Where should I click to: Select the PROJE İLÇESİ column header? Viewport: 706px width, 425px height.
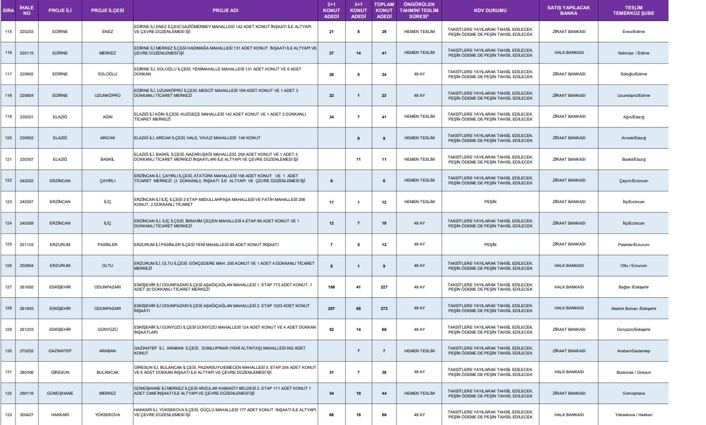108,10
